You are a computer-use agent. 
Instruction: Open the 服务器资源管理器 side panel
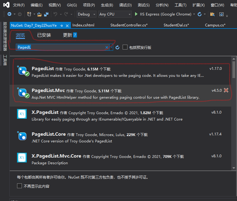[5, 36]
